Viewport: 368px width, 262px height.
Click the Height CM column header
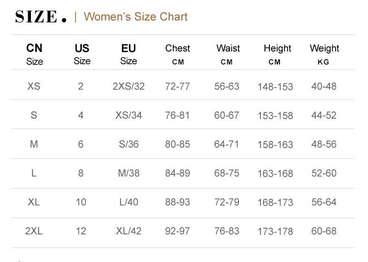click(277, 54)
